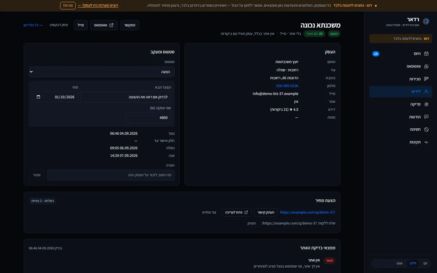Open רוצים מערכת כזו לעסק? banner link
The image size is (437, 273).
tap(98, 5)
